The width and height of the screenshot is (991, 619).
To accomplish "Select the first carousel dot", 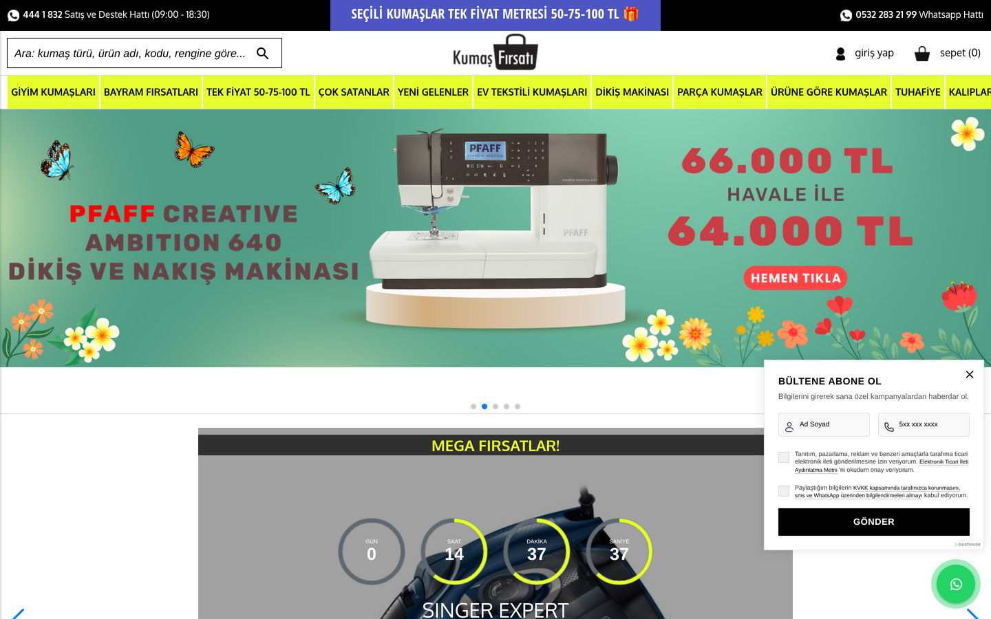I will point(473,406).
